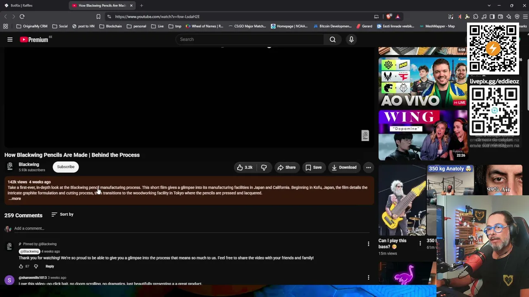529x297 pixels.
Task: Reload the page in the browser
Action: (x=22, y=16)
